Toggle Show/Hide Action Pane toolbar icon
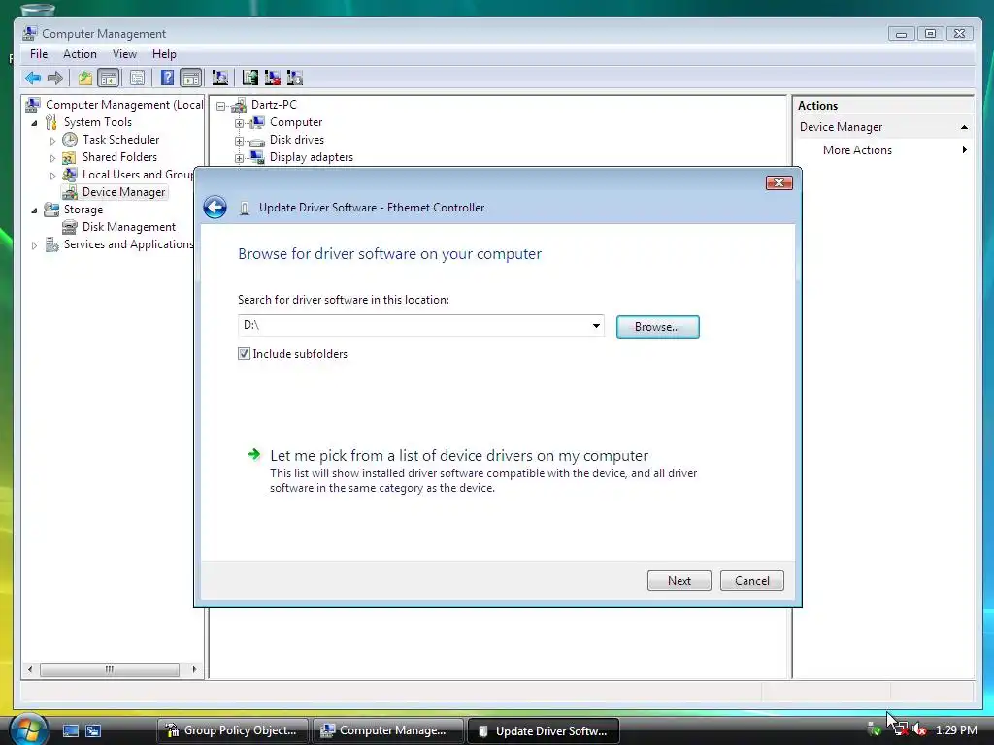The width and height of the screenshot is (994, 745). tap(191, 78)
